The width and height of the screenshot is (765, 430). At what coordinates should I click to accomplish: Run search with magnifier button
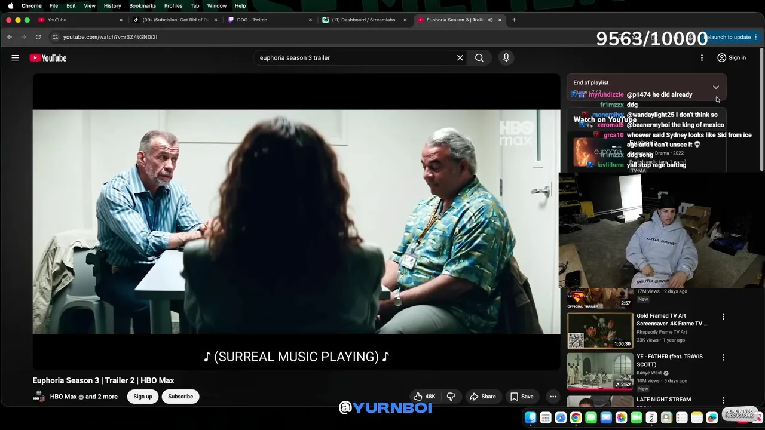479,58
